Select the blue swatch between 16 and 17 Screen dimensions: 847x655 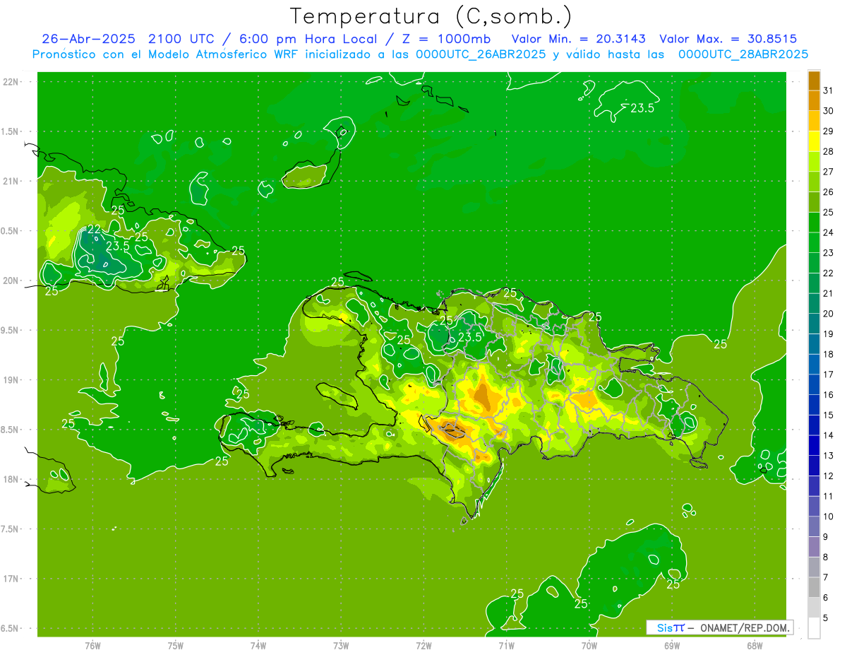click(x=814, y=384)
